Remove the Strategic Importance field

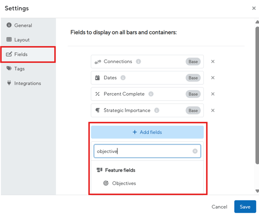[213, 110]
